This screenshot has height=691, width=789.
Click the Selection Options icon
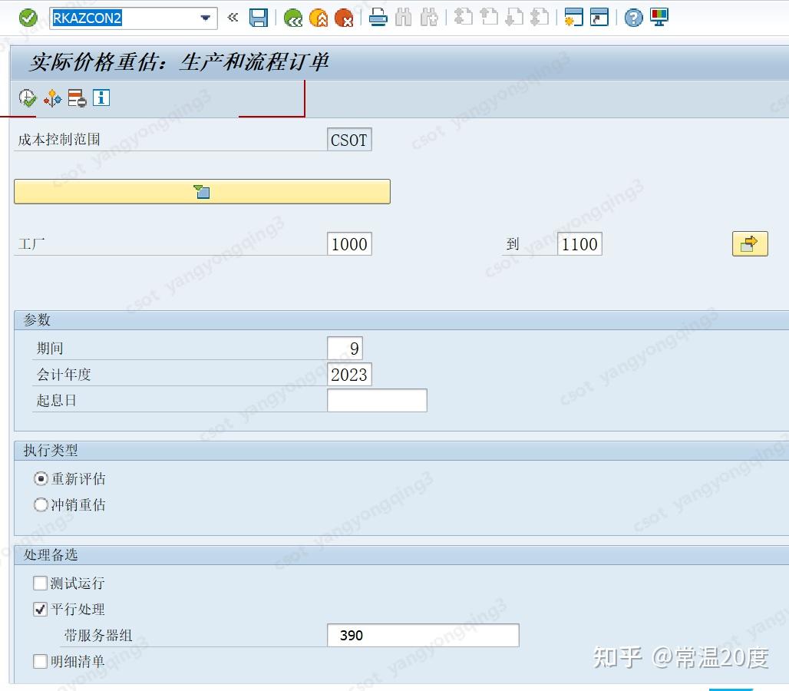tap(74, 98)
